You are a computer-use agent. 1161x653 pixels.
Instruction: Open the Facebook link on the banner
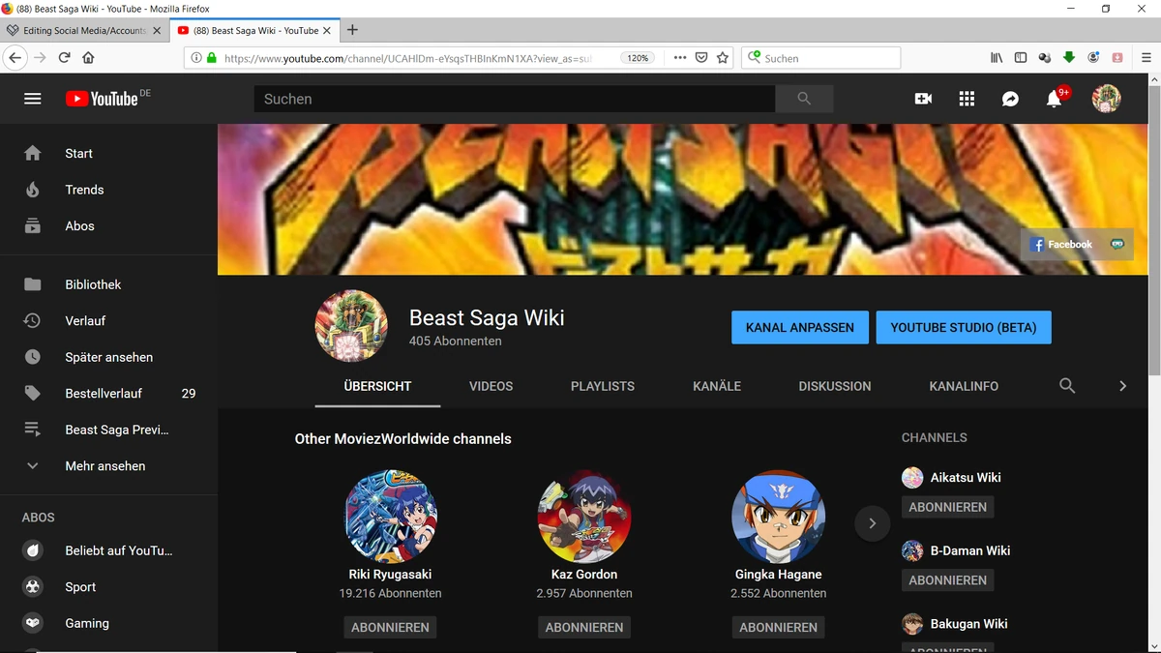(x=1062, y=244)
